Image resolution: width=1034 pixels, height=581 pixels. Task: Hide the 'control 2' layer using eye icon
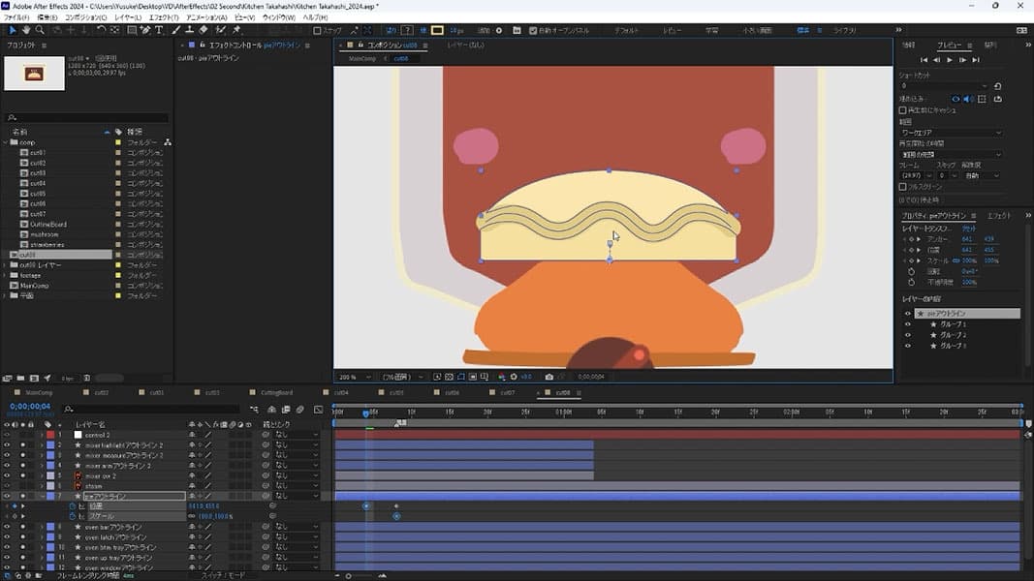tap(7, 435)
